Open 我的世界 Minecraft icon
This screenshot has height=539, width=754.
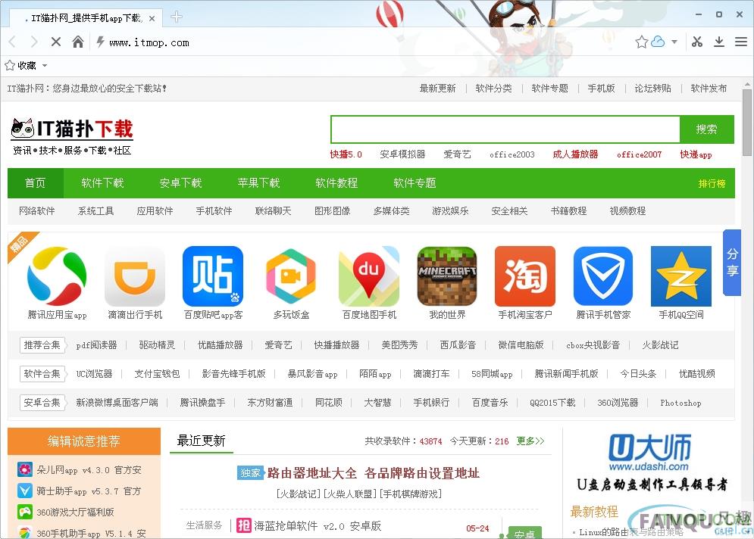pos(447,276)
